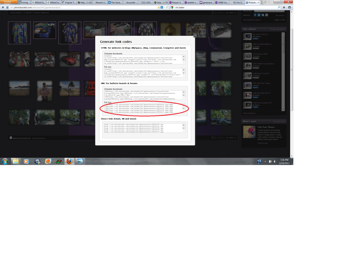
Task: Share album via Facebook icon
Action: 255,15
